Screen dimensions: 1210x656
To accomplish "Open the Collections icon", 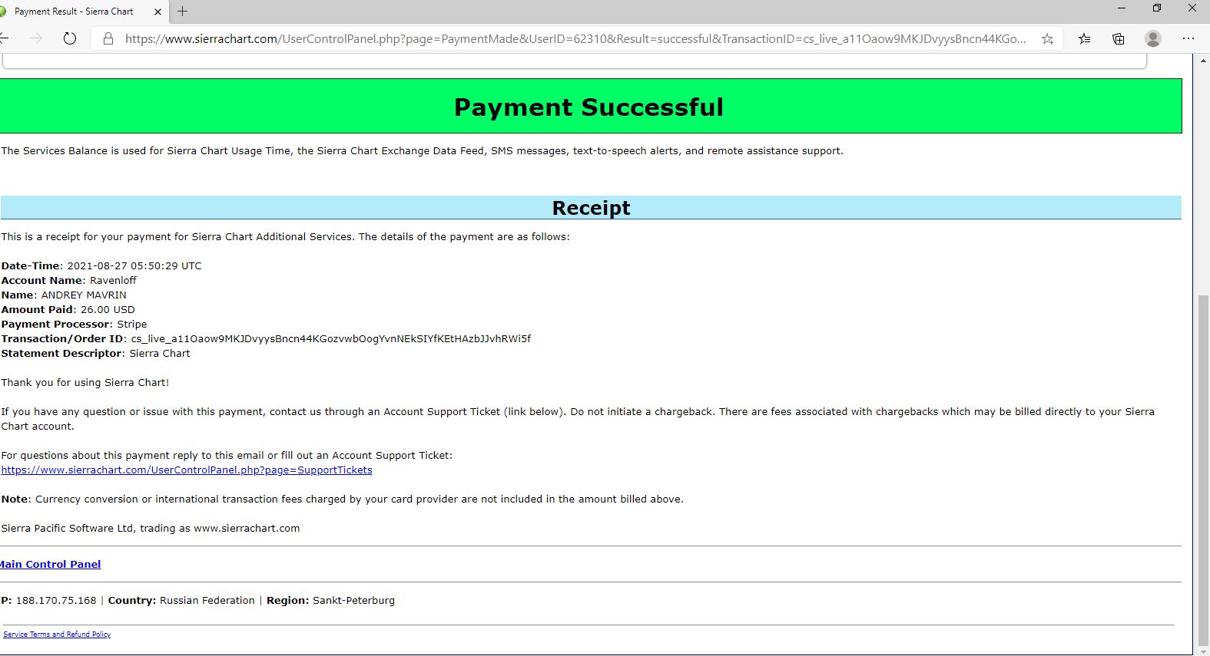I will [1119, 38].
